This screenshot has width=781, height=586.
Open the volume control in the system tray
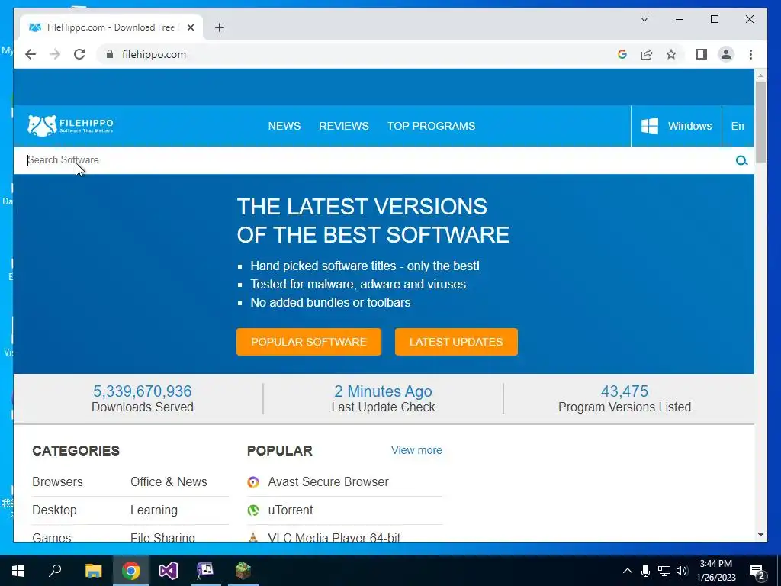682,571
